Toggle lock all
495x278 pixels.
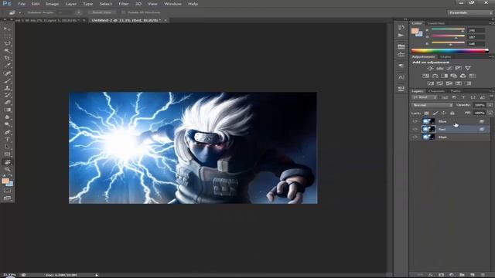(452, 113)
